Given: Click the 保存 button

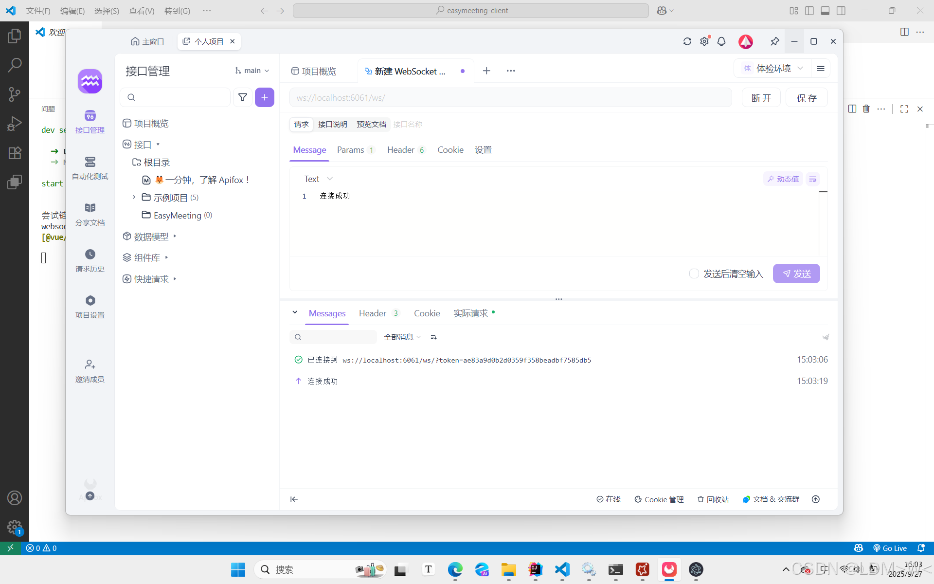Looking at the screenshot, I should pyautogui.click(x=807, y=98).
